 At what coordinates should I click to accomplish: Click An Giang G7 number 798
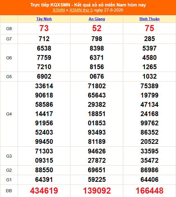point(97,39)
